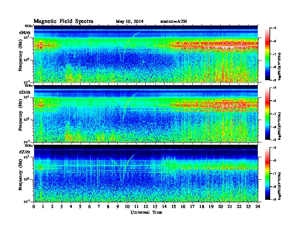This screenshot has width=307, height=237.
Task: Click the "station=ATH" label
Action: pos(174,21)
